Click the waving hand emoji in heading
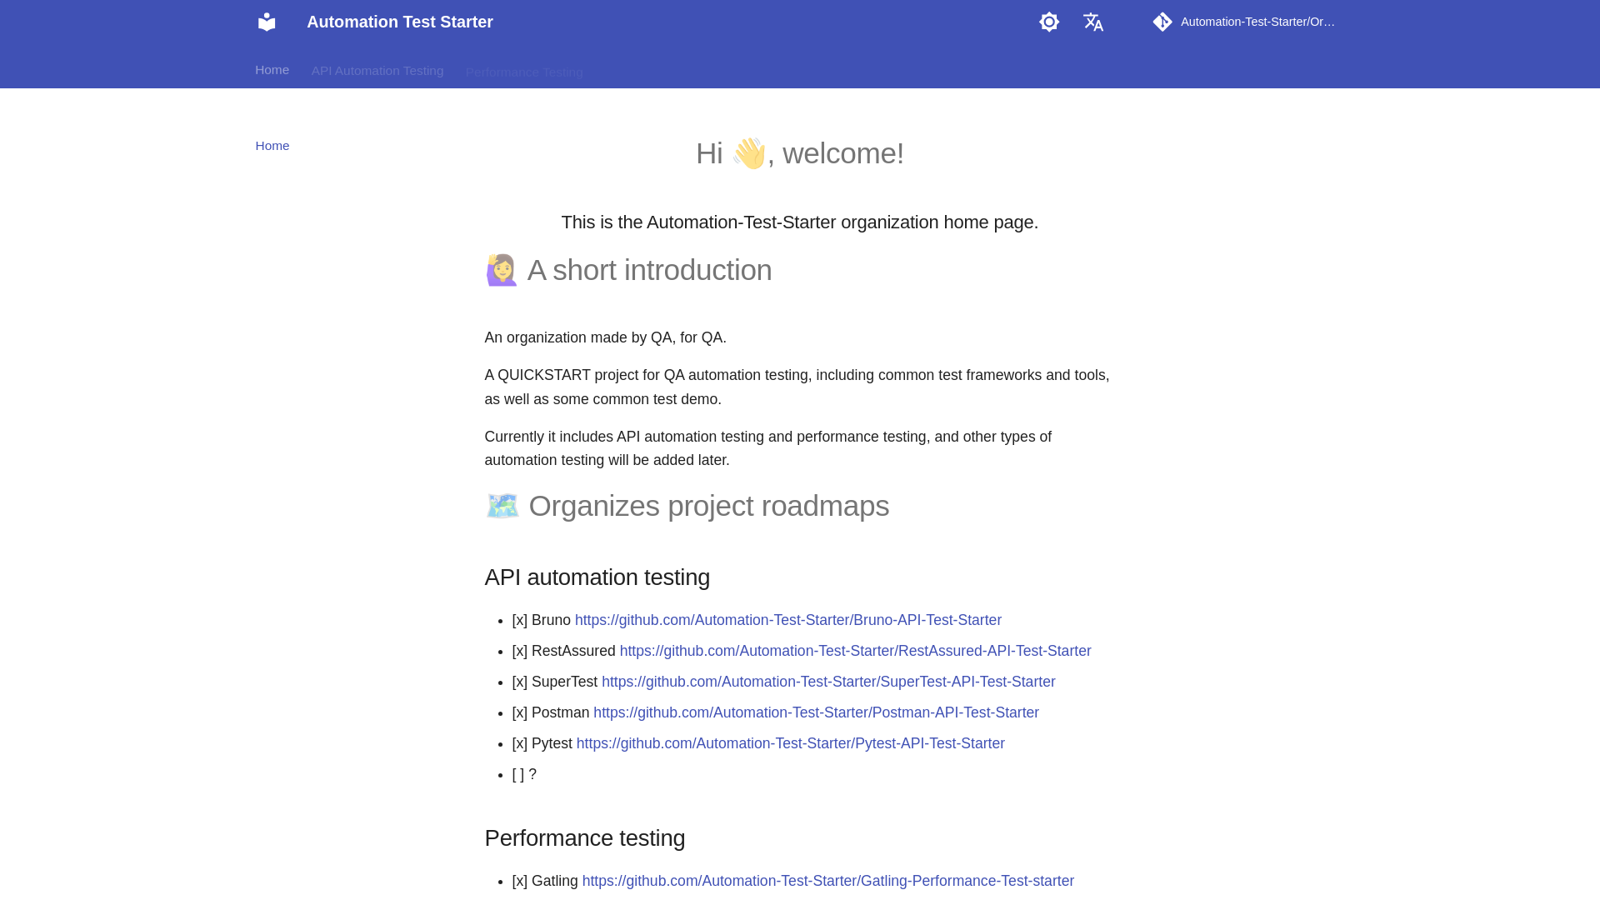 coord(749,153)
